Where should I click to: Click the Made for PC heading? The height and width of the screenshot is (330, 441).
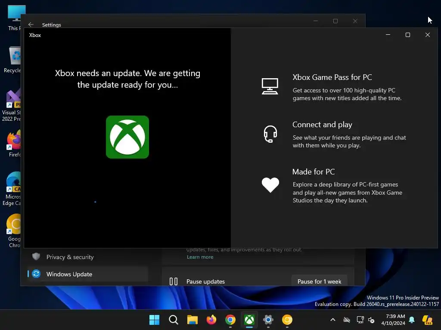314,172
